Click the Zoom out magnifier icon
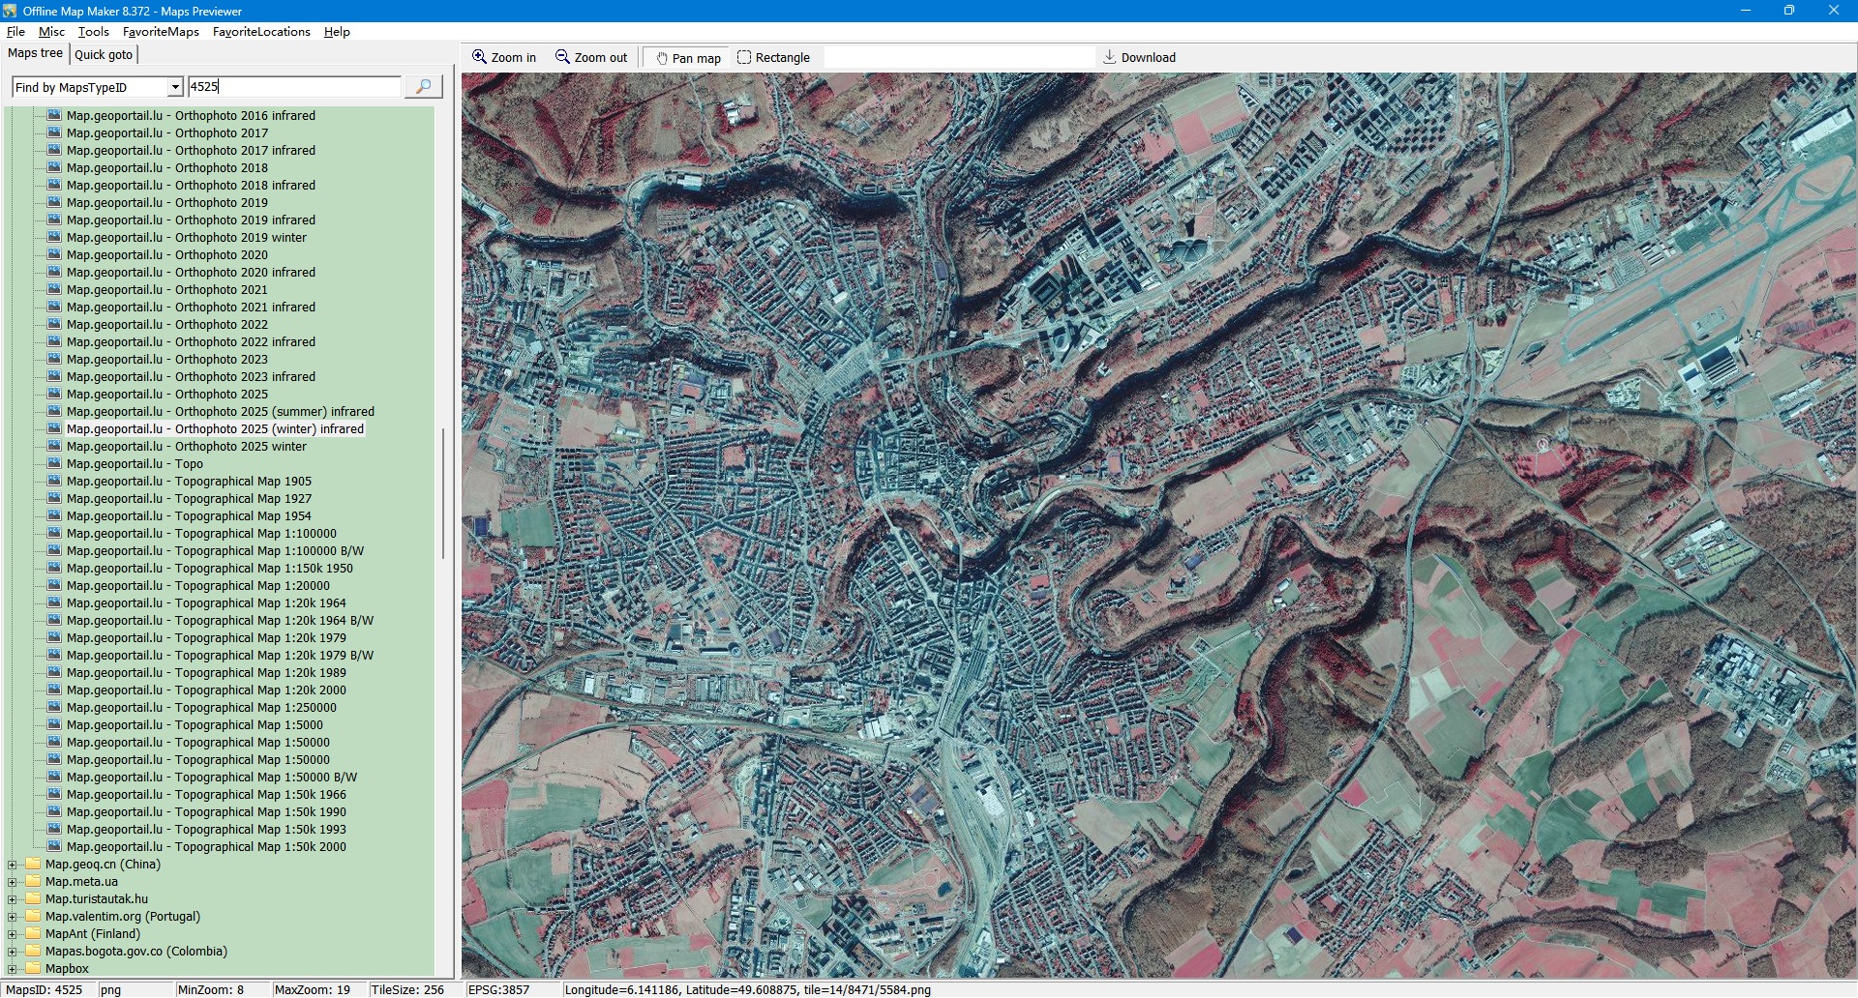This screenshot has height=998, width=1858. (562, 57)
